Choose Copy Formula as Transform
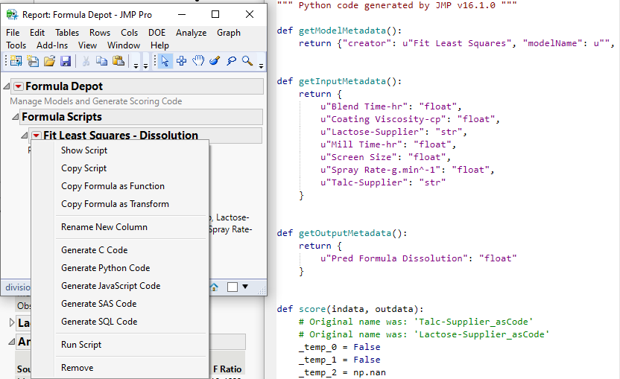Viewport: 620px width, 379px height. [x=120, y=204]
